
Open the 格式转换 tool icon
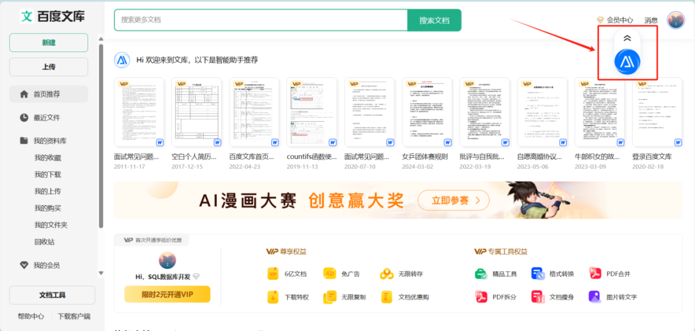[537, 273]
